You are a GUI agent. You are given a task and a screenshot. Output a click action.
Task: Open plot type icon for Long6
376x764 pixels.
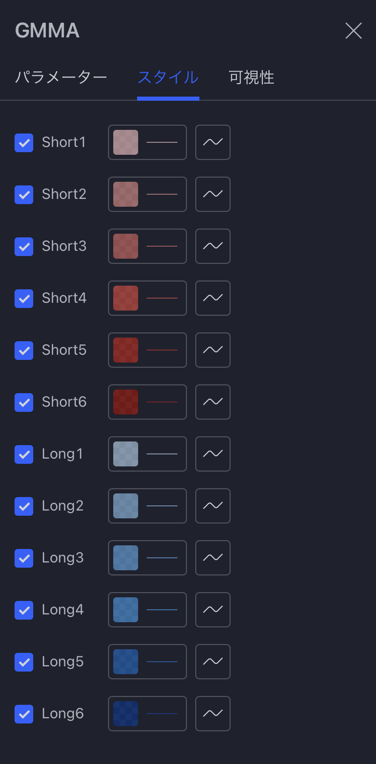213,714
